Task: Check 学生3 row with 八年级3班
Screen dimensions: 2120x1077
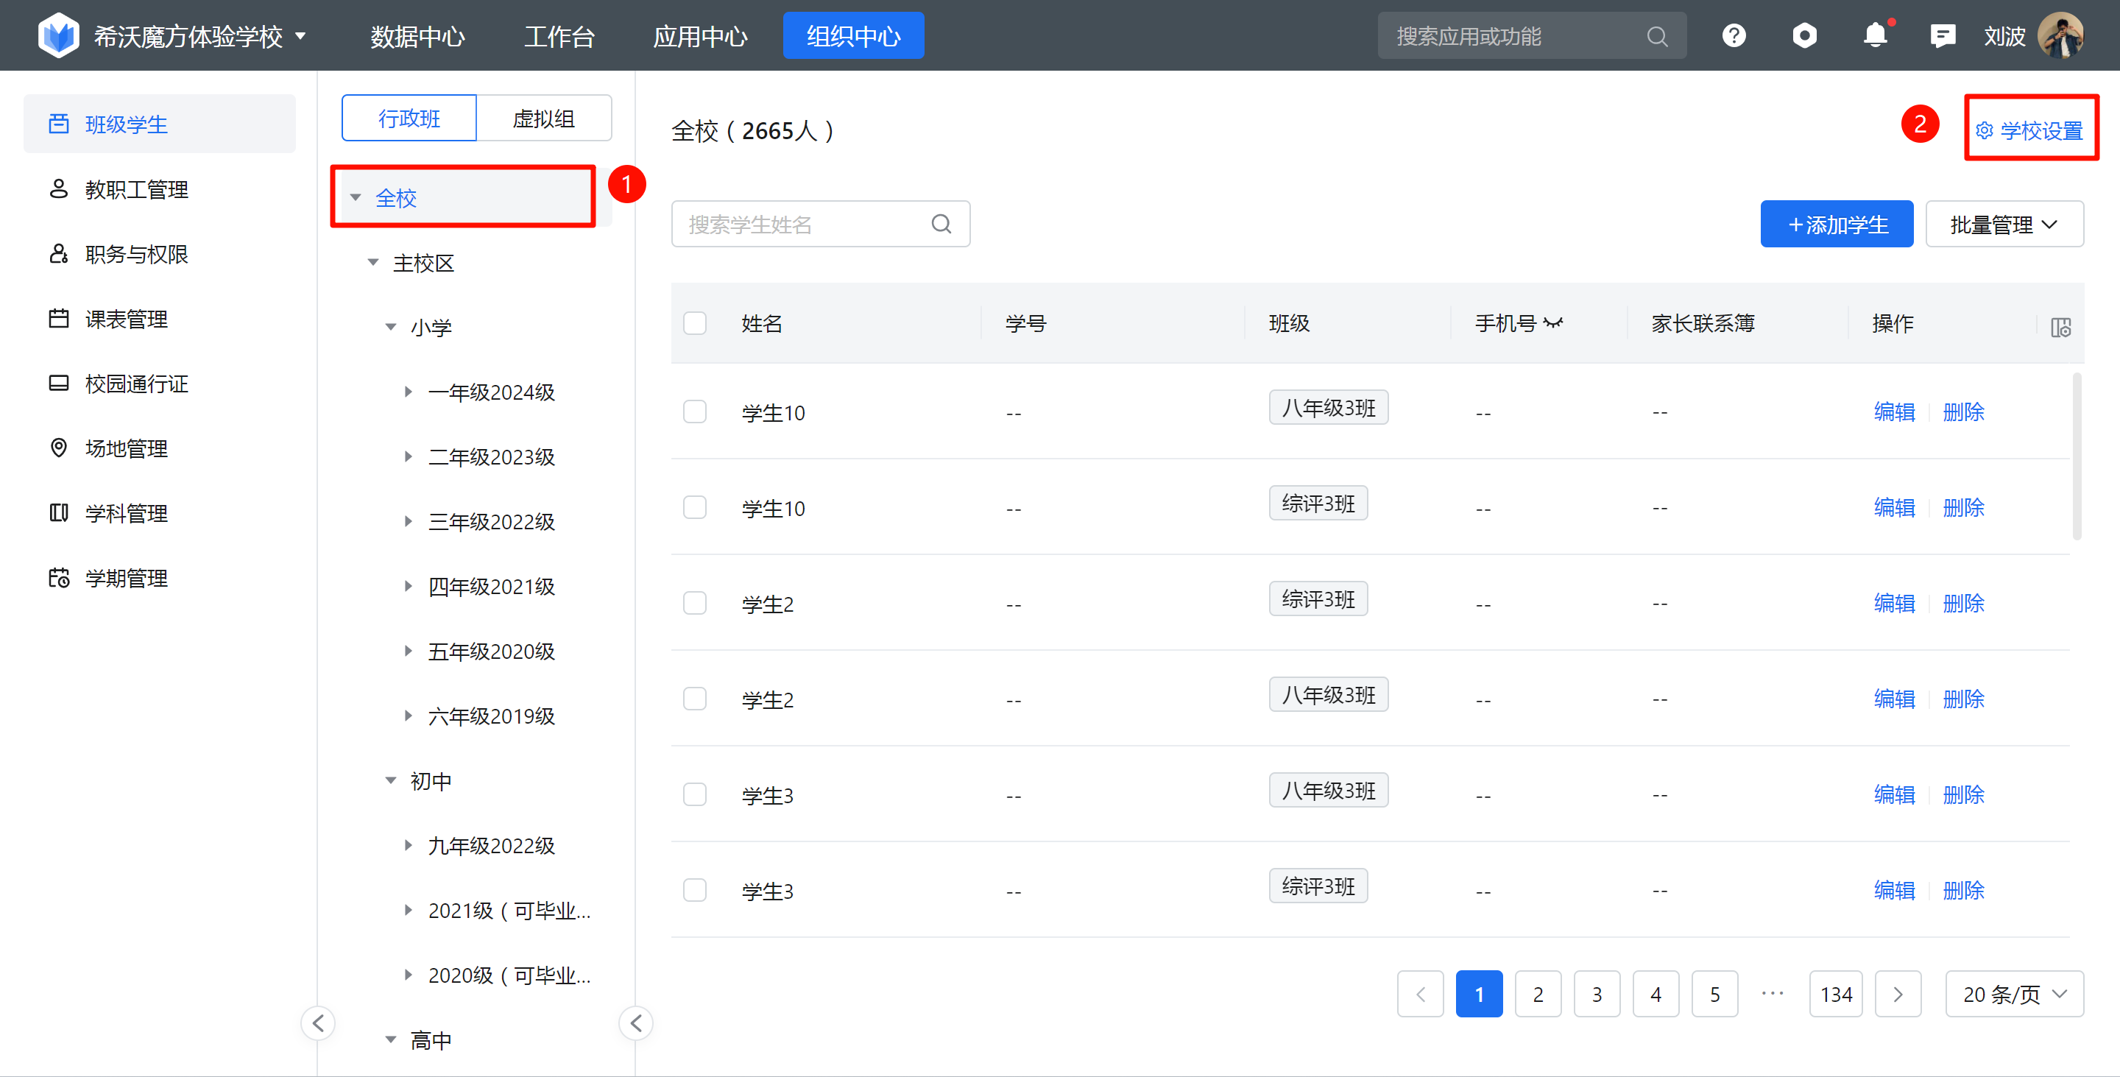Action: (x=695, y=794)
